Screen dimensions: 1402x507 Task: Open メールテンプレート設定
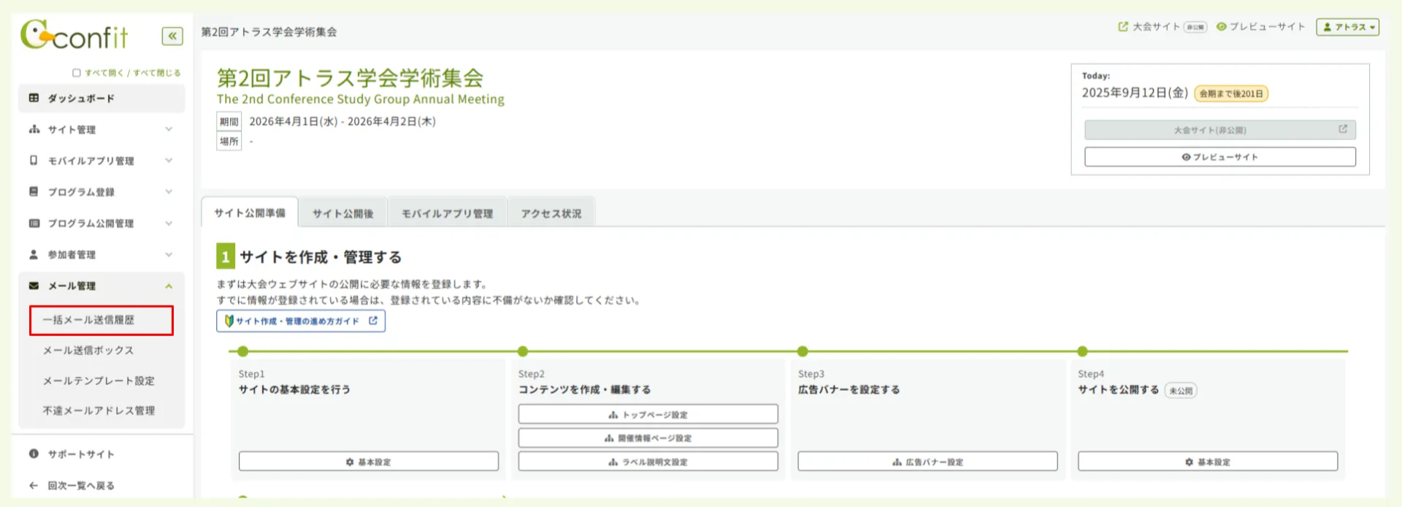(x=99, y=381)
